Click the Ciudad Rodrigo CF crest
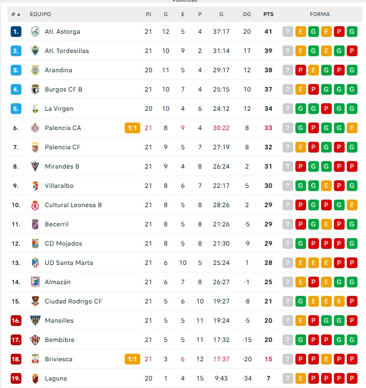Screen dimensions: 366x388 (35, 301)
